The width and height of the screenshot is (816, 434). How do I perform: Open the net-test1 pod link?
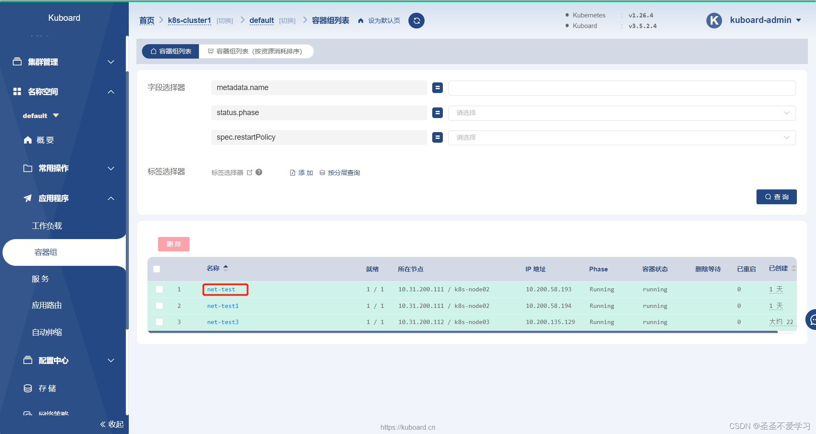[x=223, y=306]
